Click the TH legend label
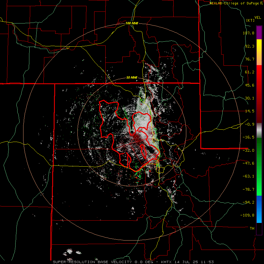264x264 pixels. (252, 229)
